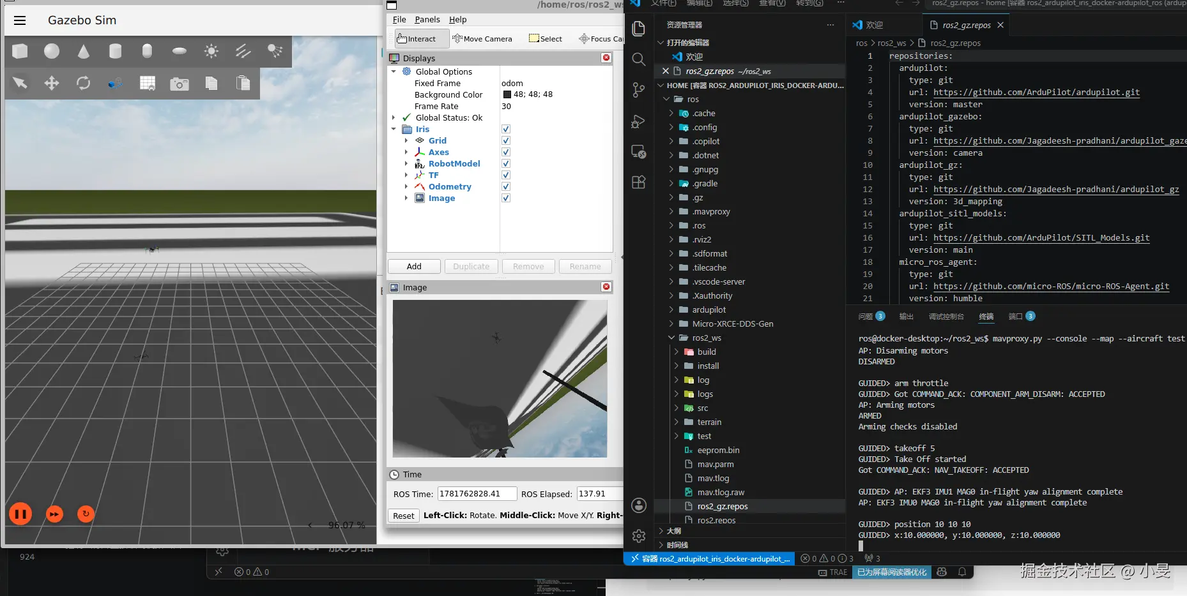Image resolution: width=1187 pixels, height=596 pixels.
Task: Toggle the Iris group checkbox in RViz
Action: tap(506, 130)
